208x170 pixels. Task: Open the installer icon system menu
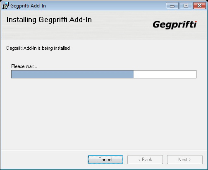click(x=5, y=6)
